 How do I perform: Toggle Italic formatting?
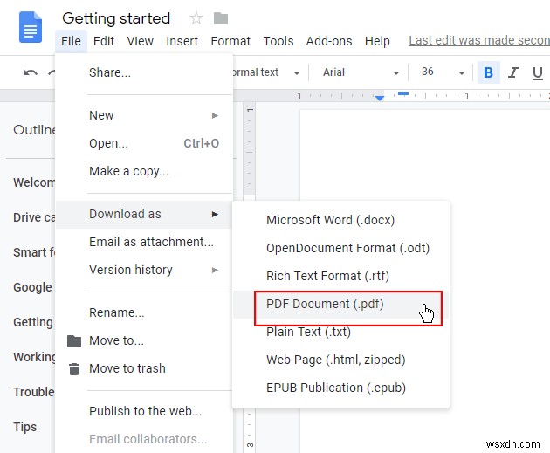point(512,72)
